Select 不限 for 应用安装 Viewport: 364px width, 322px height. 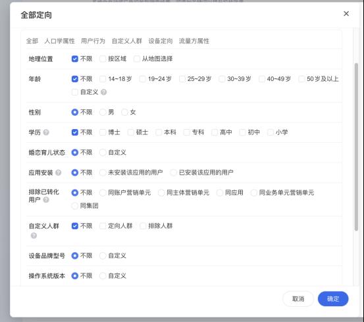(x=75, y=173)
